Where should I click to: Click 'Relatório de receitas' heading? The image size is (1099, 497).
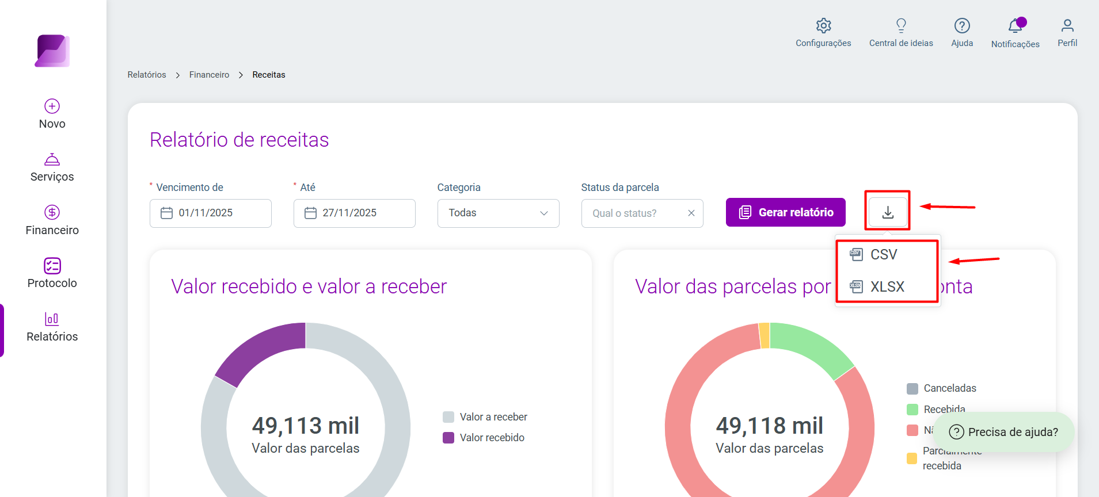[x=239, y=140]
